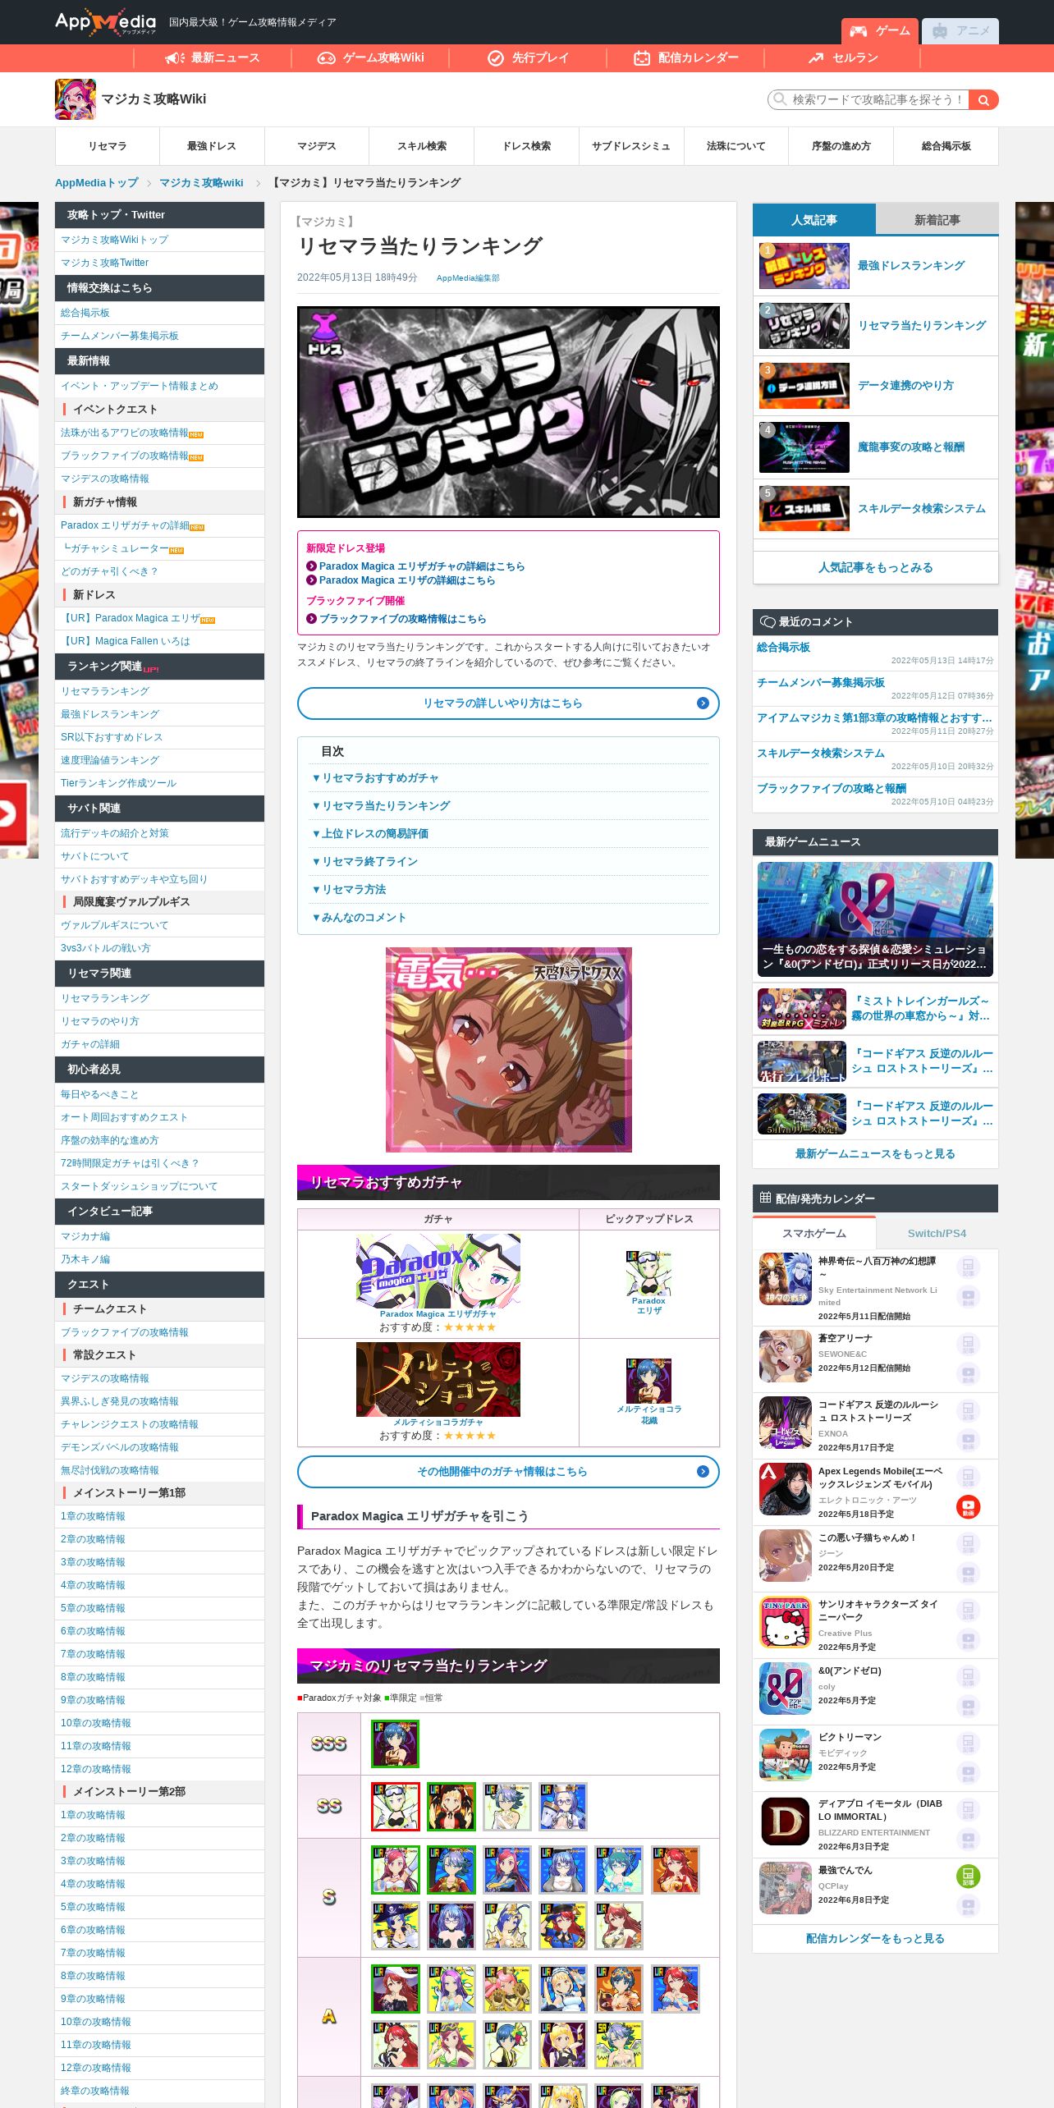The image size is (1054, 2108).
Task: Switch to the アニメ header tab
Action: coord(960,31)
